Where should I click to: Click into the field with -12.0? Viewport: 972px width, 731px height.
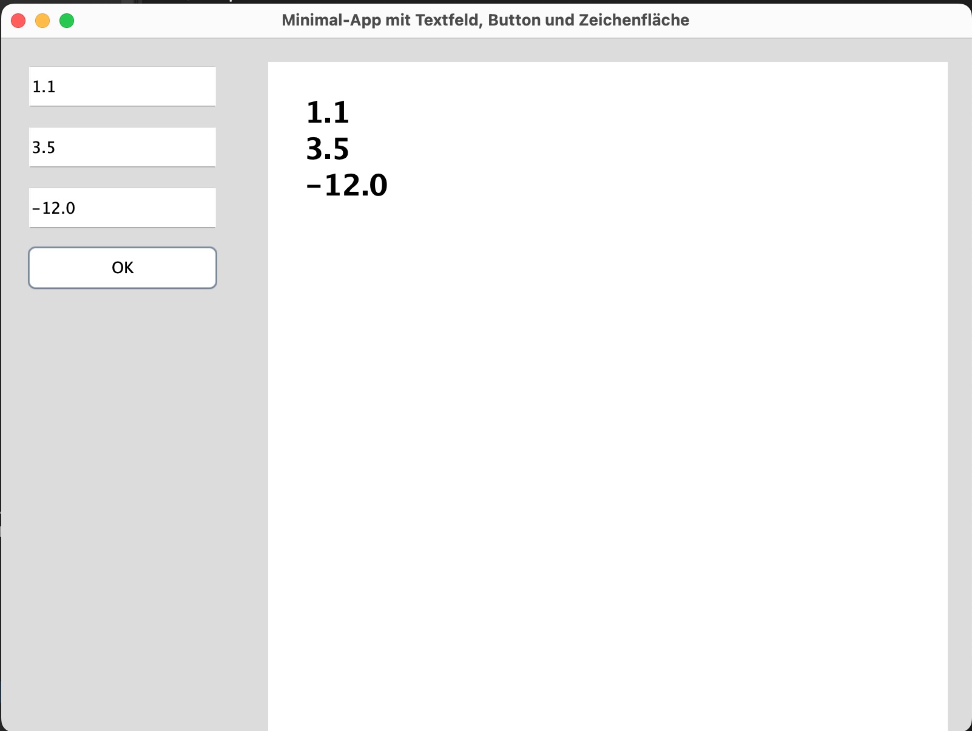122,208
